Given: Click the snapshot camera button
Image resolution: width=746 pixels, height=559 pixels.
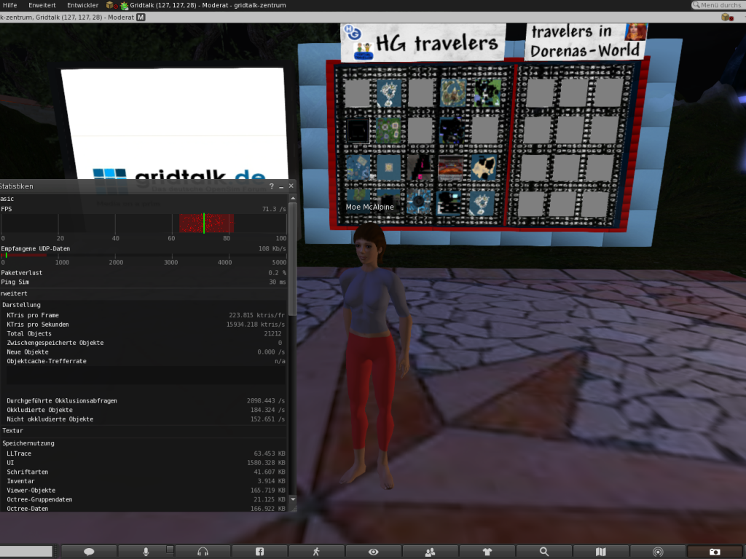Looking at the screenshot, I should pyautogui.click(x=715, y=552).
